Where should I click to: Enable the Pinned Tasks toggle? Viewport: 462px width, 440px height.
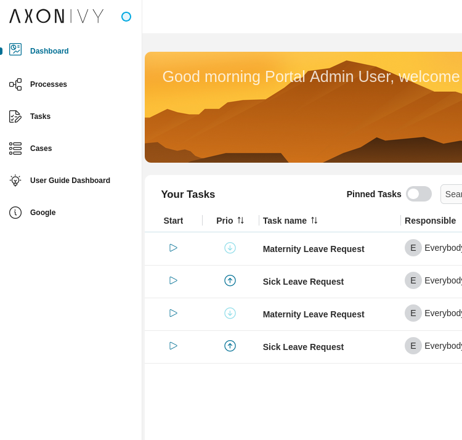418,194
